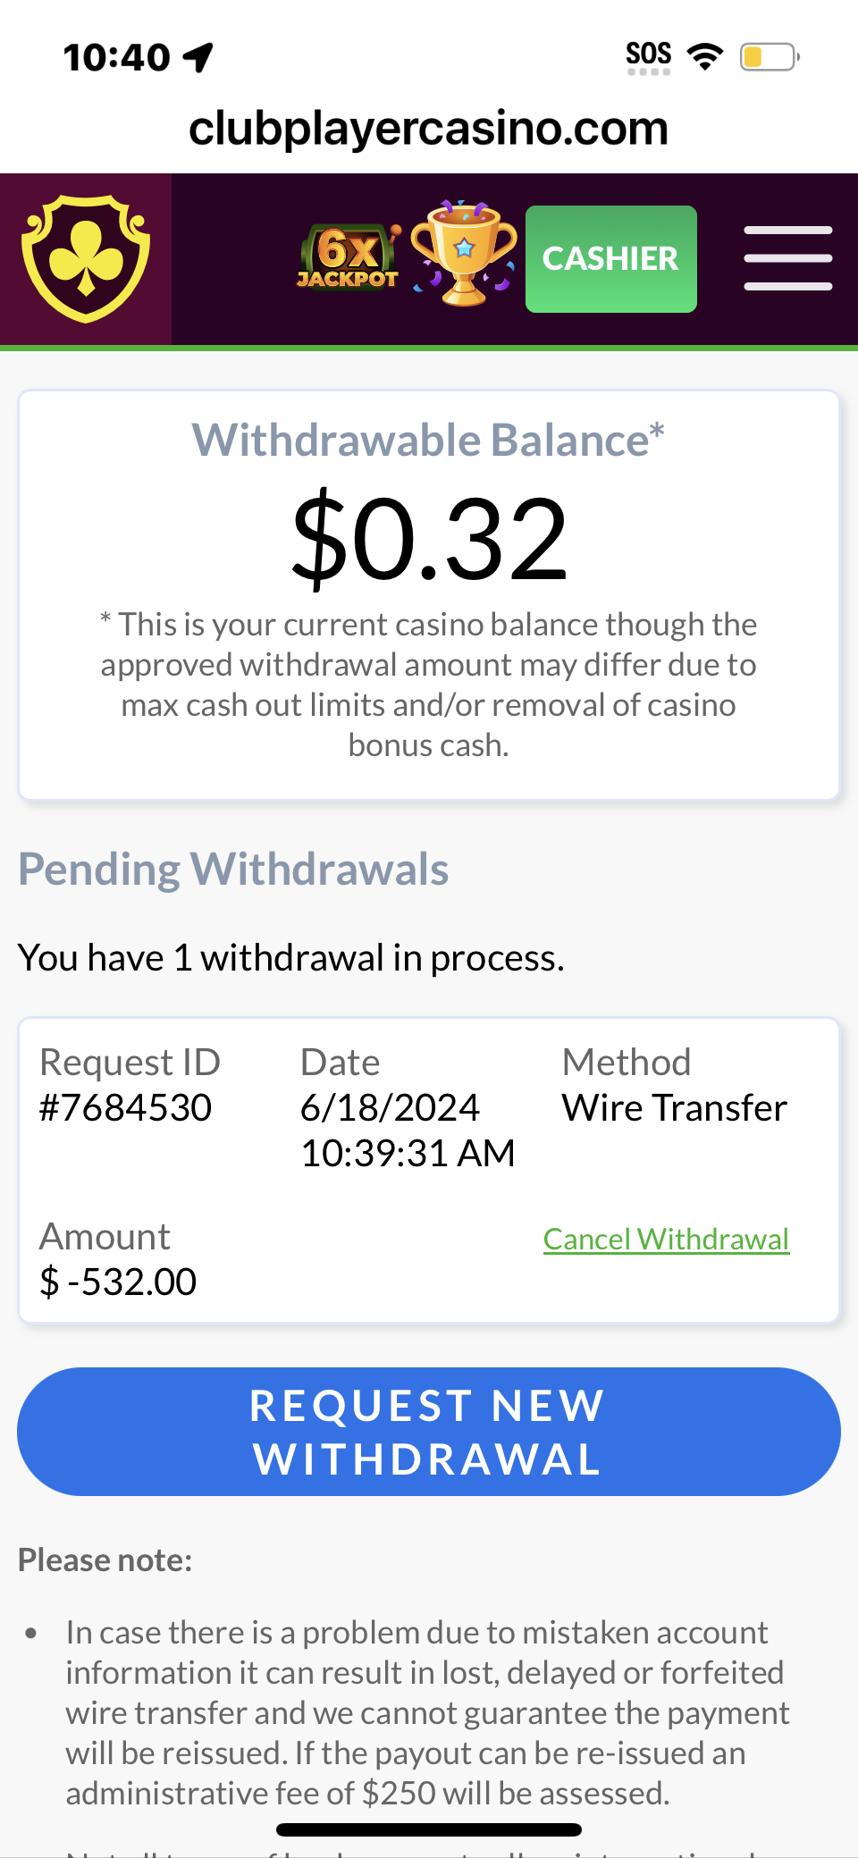Click the Cancel Withdrawal link
The width and height of the screenshot is (858, 1858).
tap(666, 1239)
